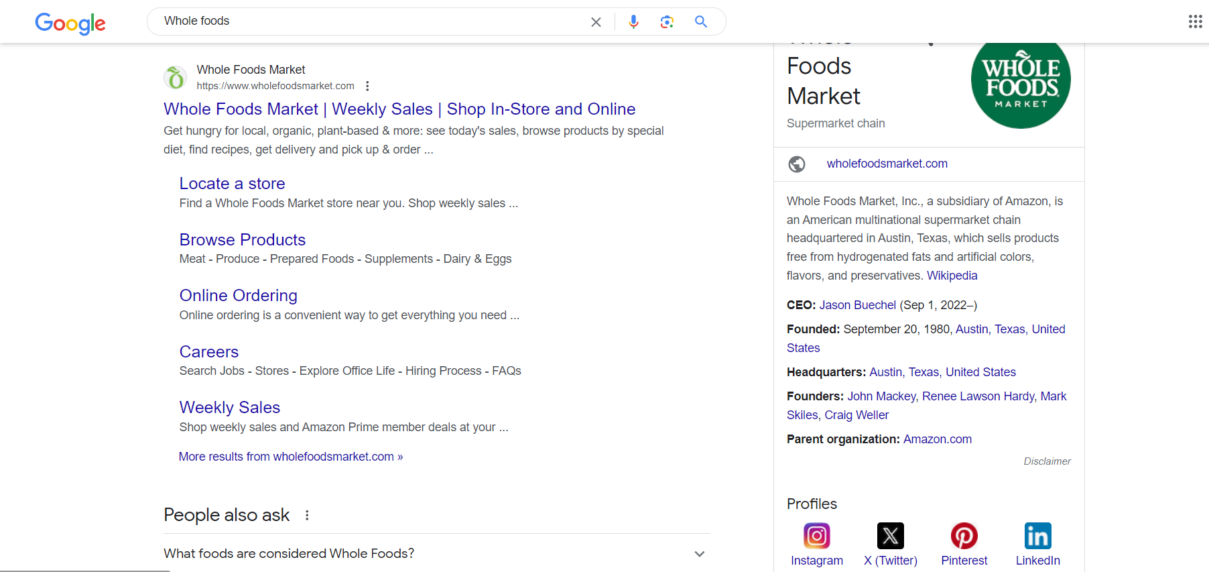Click the Google logo
The width and height of the screenshot is (1209, 572).
[x=70, y=23]
